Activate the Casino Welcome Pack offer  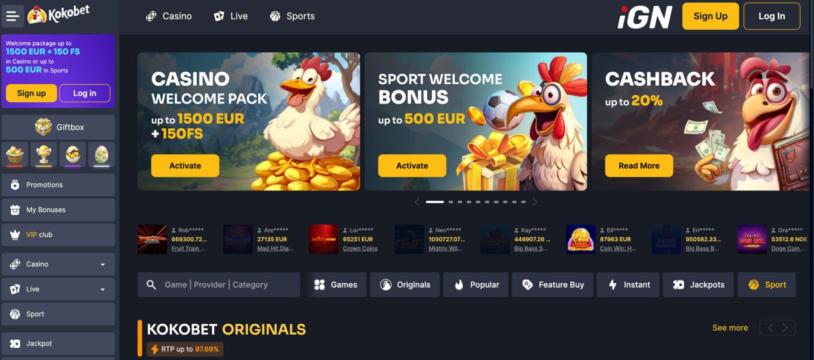185,166
